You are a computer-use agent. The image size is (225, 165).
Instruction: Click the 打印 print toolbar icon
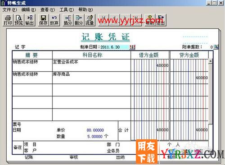[x=8, y=20]
